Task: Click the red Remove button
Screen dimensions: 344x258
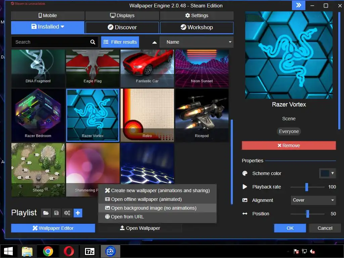Action: coord(289,145)
